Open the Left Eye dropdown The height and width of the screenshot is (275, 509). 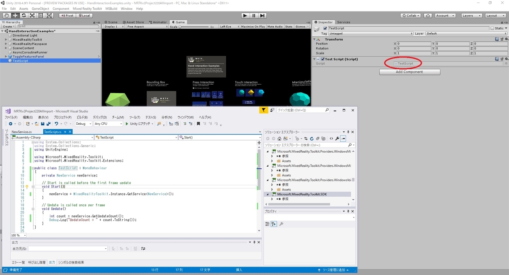[229, 27]
